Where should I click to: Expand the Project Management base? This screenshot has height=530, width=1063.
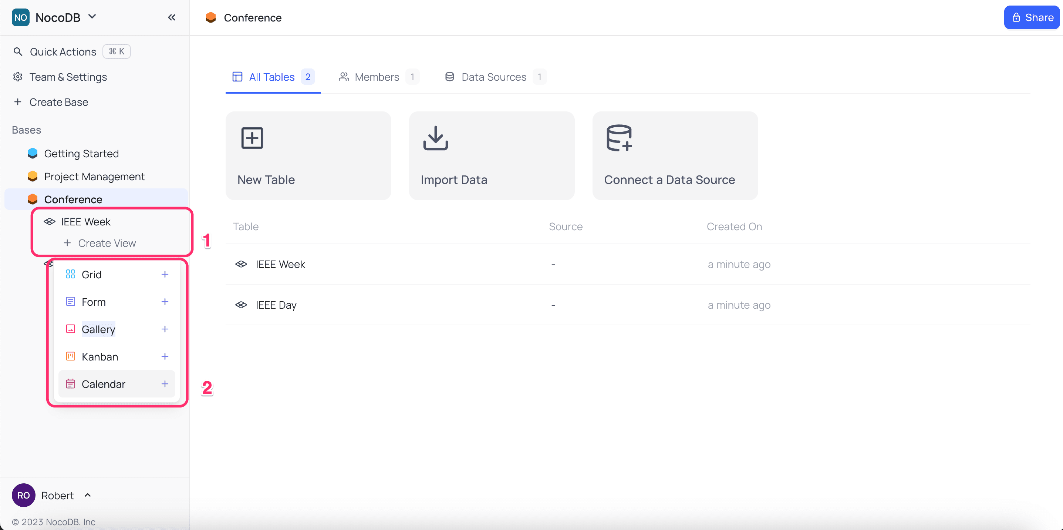(x=94, y=177)
